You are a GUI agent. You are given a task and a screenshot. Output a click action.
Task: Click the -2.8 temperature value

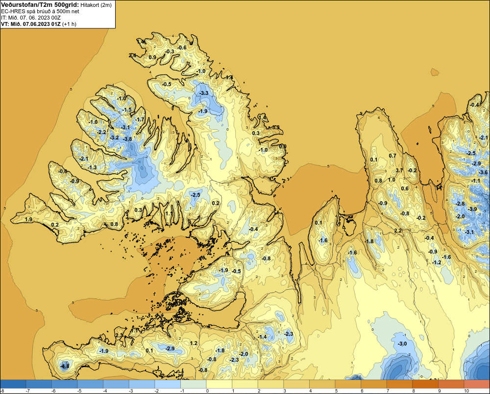(x=460, y=204)
